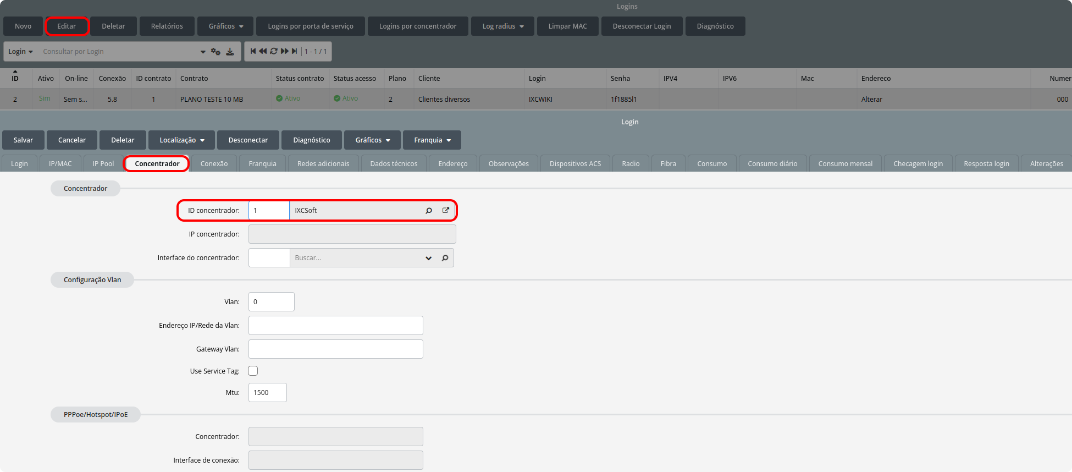The height and width of the screenshot is (472, 1072).
Task: Click the Mtu field showing 1500
Action: pyautogui.click(x=268, y=393)
